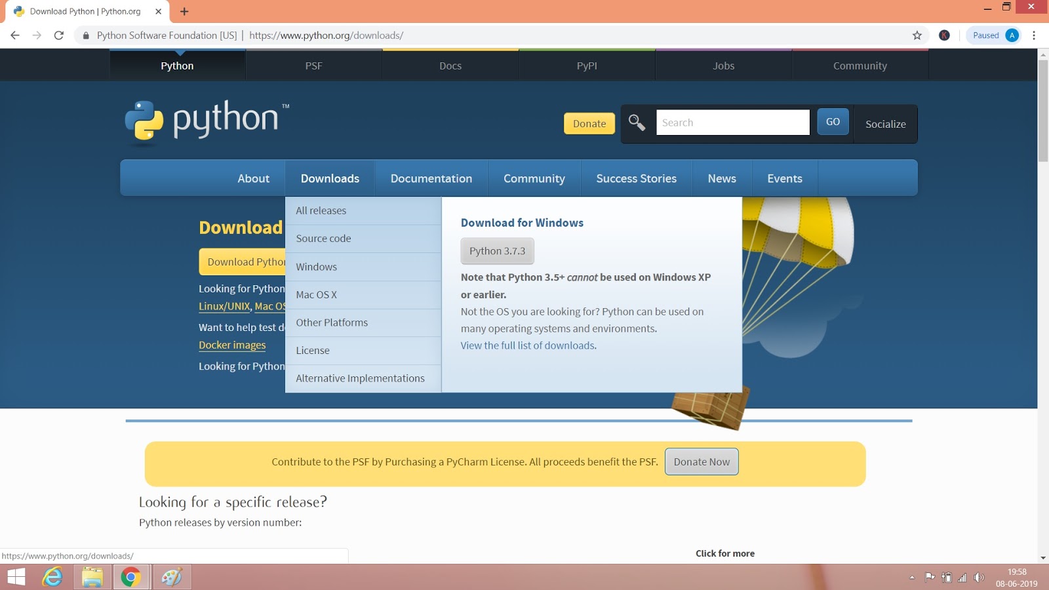1049x590 pixels.
Task: Open the Socialize dropdown
Action: point(886,124)
